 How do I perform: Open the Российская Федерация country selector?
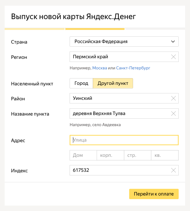pos(116,42)
